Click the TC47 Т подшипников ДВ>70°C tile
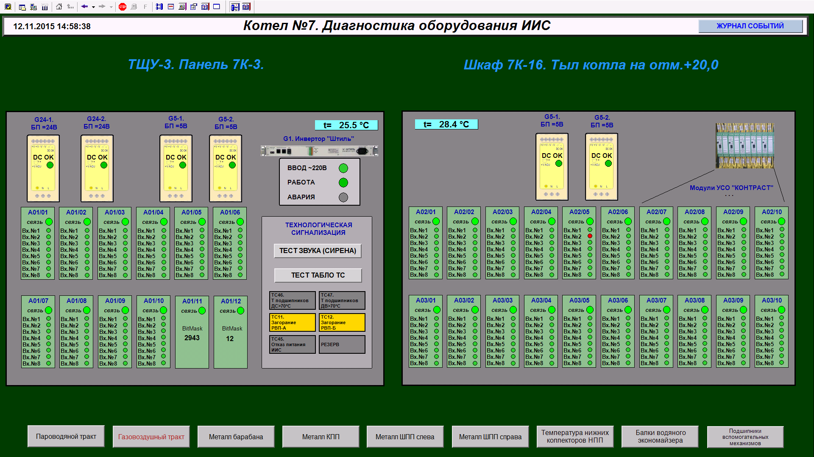 point(342,300)
